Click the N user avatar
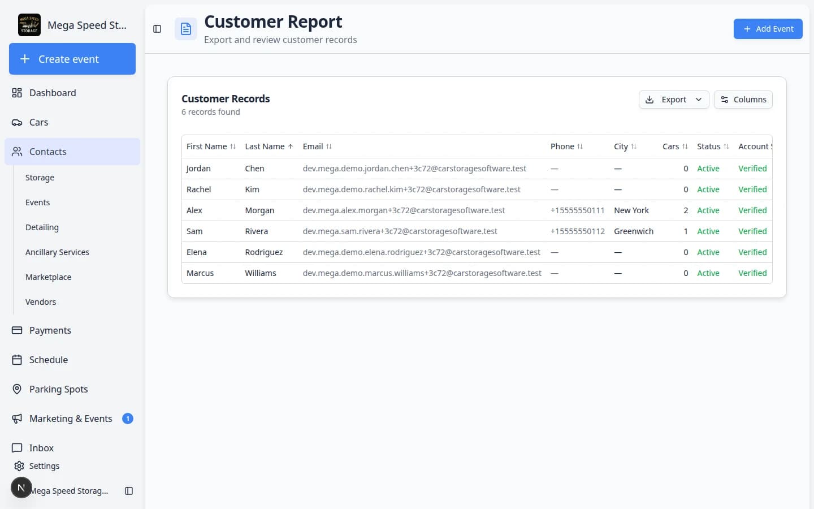814x509 pixels. (21, 488)
